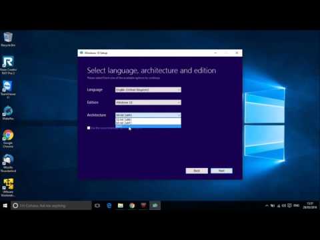Image resolution: width=320 pixels, height=240 pixels.
Task: Show hidden system tray icons
Action: [267, 205]
